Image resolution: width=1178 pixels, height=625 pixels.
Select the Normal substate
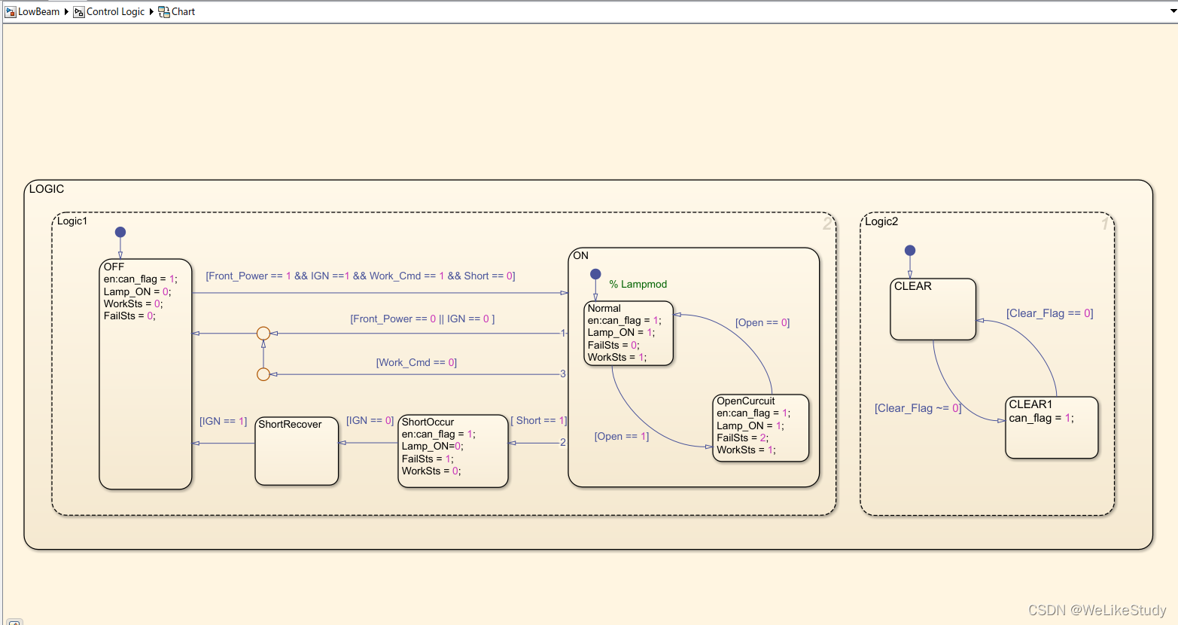coord(629,334)
